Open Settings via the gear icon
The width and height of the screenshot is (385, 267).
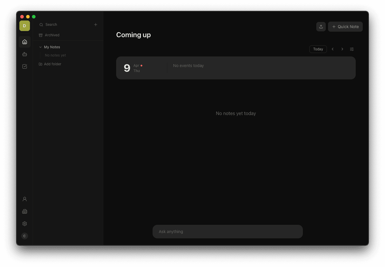click(24, 223)
